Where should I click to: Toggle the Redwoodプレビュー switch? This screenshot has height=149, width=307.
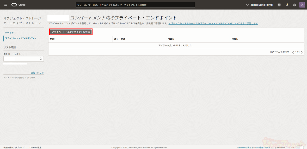(299, 147)
